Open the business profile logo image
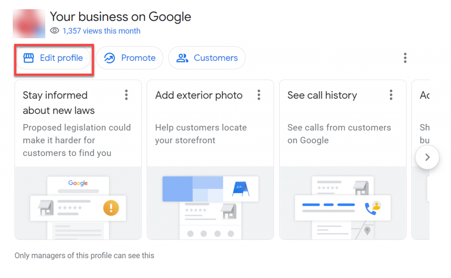 (29, 23)
